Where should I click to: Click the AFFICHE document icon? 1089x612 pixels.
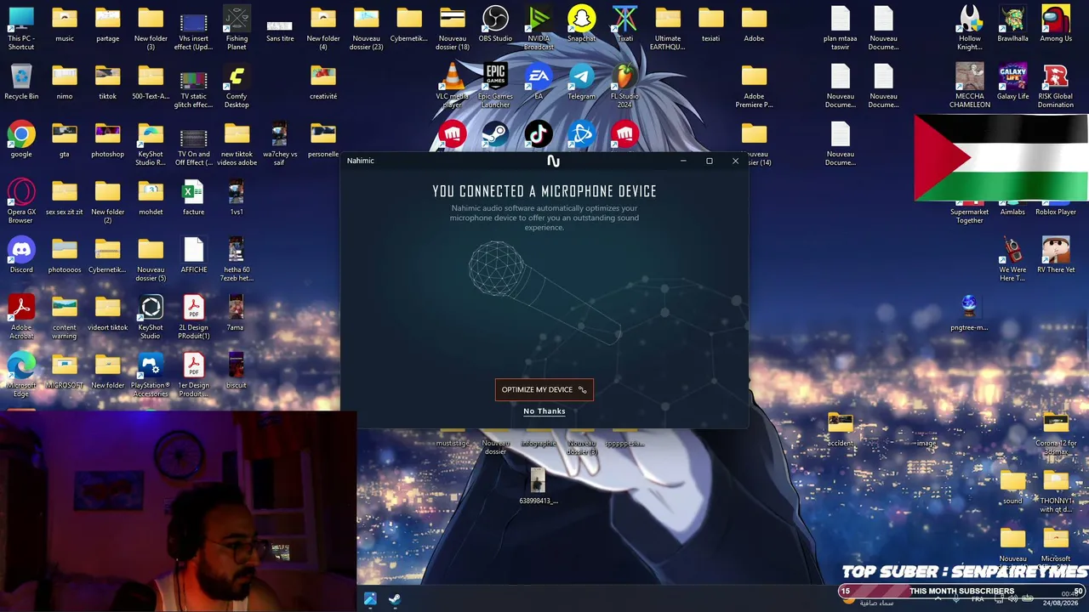click(x=194, y=255)
